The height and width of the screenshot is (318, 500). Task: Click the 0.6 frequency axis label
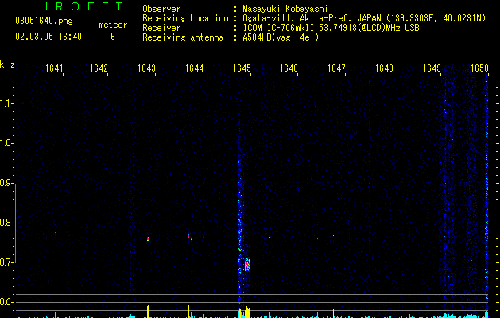tap(6, 302)
